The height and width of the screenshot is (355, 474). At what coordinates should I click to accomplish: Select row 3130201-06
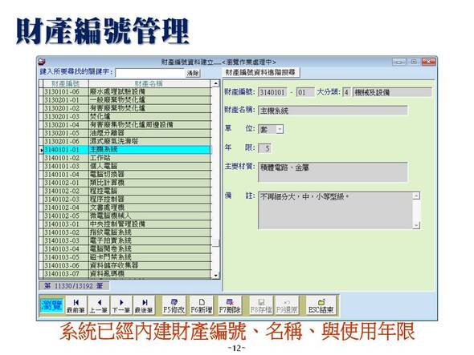(x=127, y=141)
